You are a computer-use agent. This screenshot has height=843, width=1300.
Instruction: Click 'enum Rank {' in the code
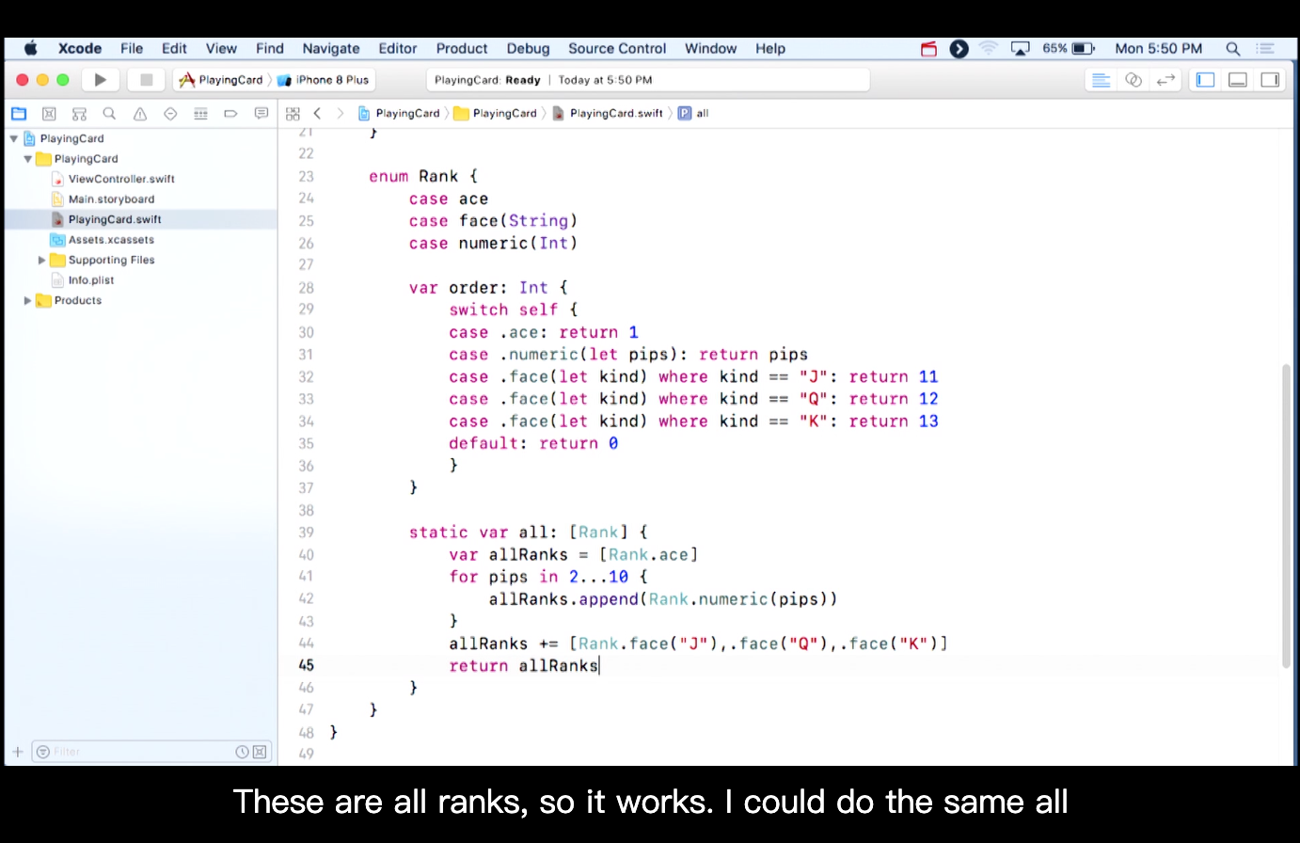pyautogui.click(x=423, y=177)
